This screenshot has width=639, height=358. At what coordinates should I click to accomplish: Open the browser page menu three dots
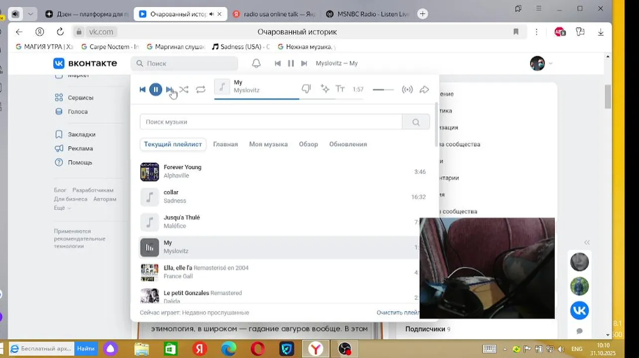click(536, 32)
